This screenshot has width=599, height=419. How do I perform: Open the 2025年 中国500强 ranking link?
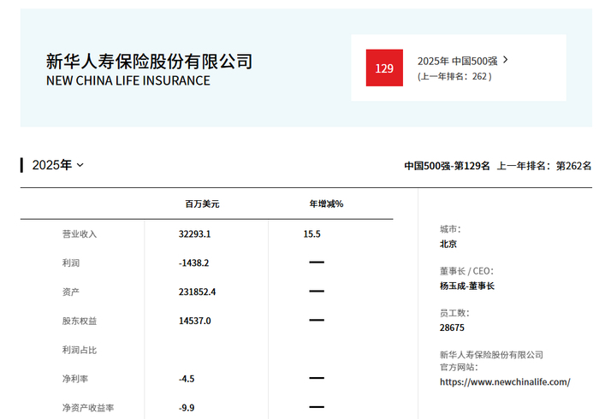point(457,61)
